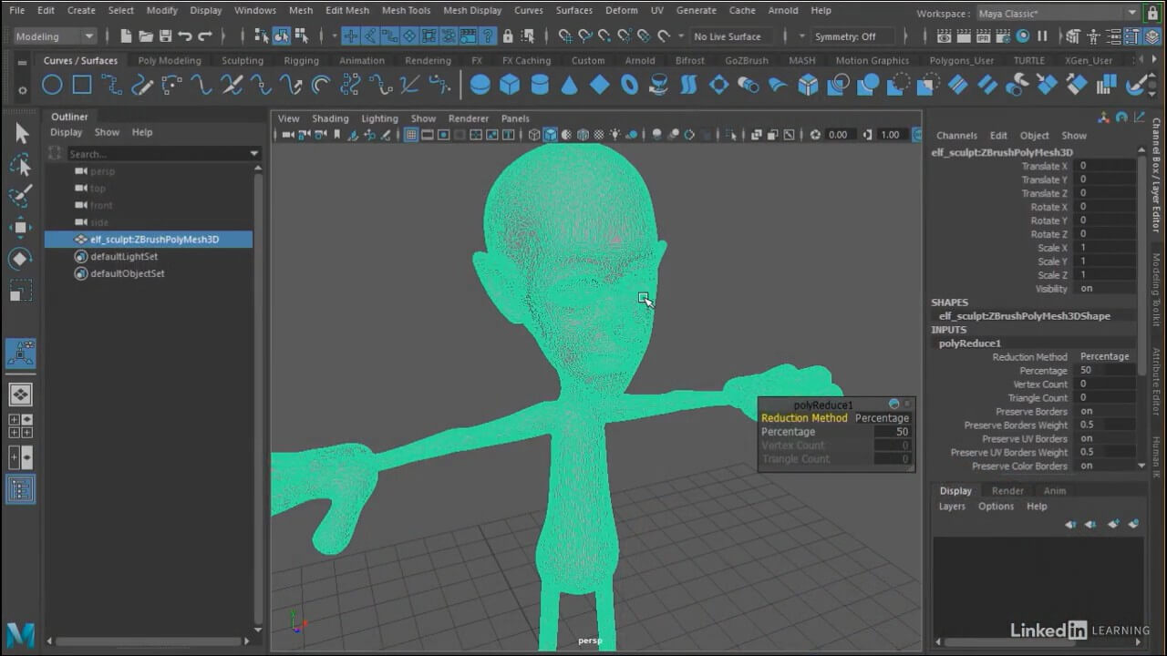The width and height of the screenshot is (1167, 656).
Task: Toggle the viewport grid display
Action: coord(411,135)
